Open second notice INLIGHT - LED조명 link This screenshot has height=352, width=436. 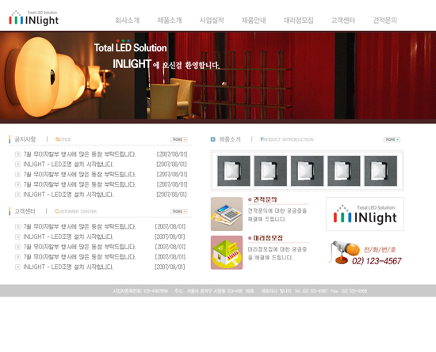[68, 165]
